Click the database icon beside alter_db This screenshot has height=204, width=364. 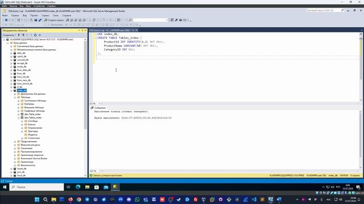(x=15, y=53)
